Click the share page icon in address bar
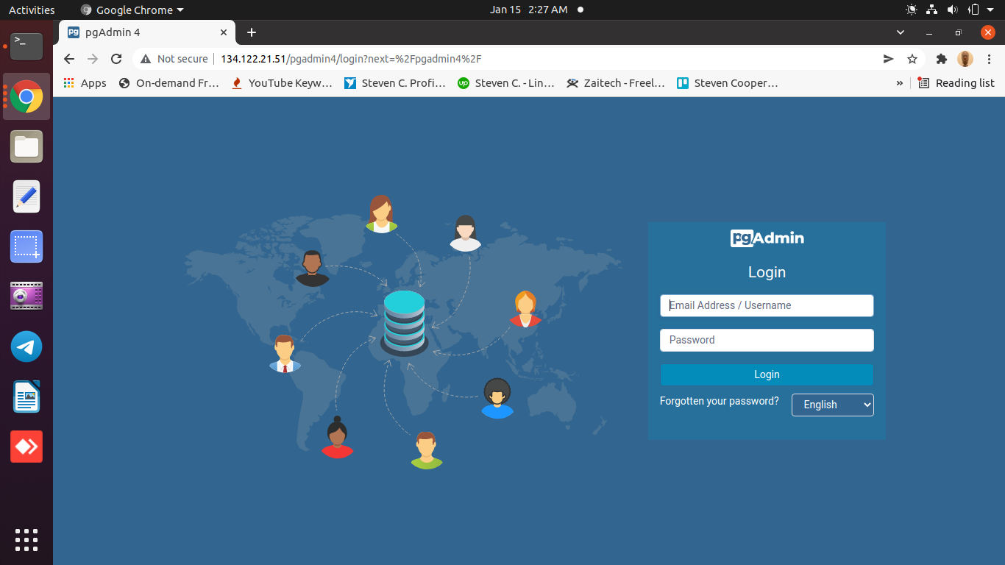 tap(889, 59)
